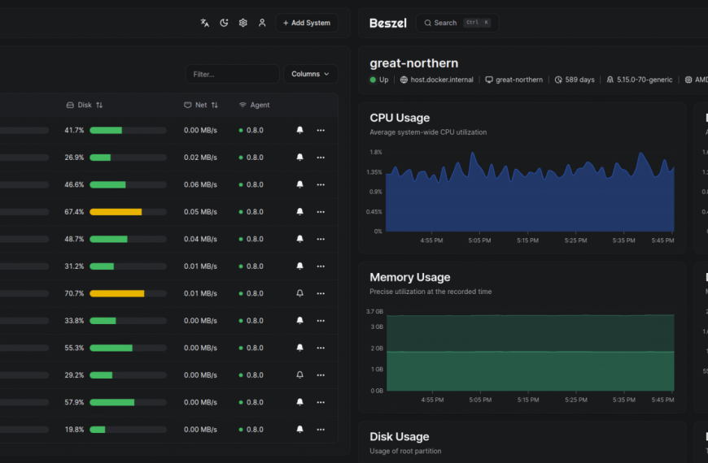This screenshot has height=463, width=708.
Task: Click the alert bell in the 33.8% disk row
Action: pyautogui.click(x=299, y=320)
